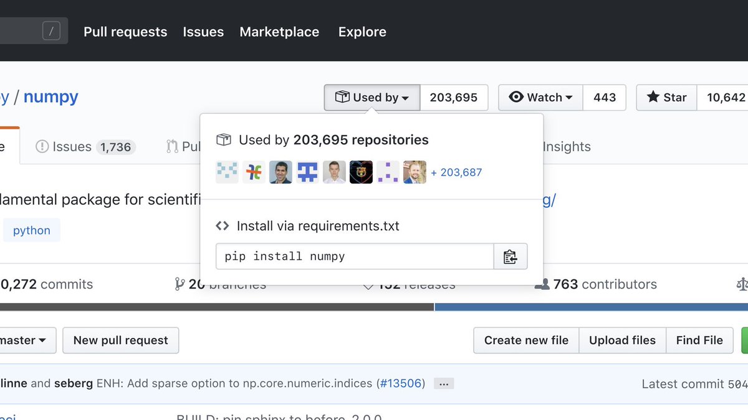Click the package icon beside Used by 203,695 repositories
Viewport: 748px width, 420px height.
tap(223, 140)
